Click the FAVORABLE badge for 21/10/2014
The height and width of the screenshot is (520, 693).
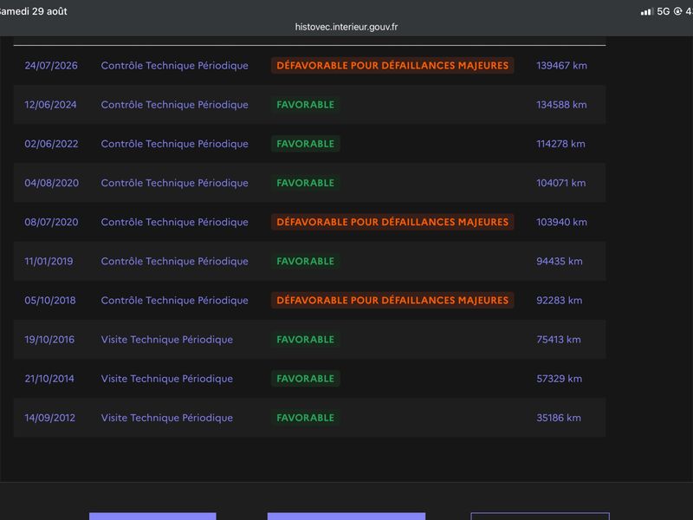pyautogui.click(x=306, y=379)
